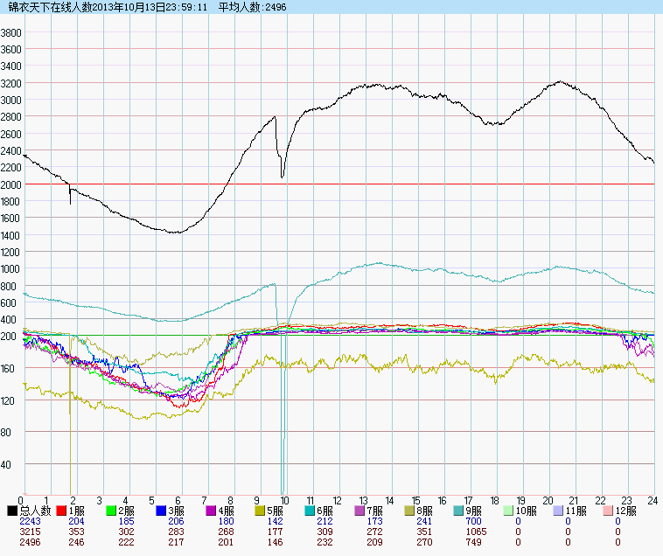The width and height of the screenshot is (663, 556).
Task: Click the 2000 label on y-axis
Action: pos(10,184)
